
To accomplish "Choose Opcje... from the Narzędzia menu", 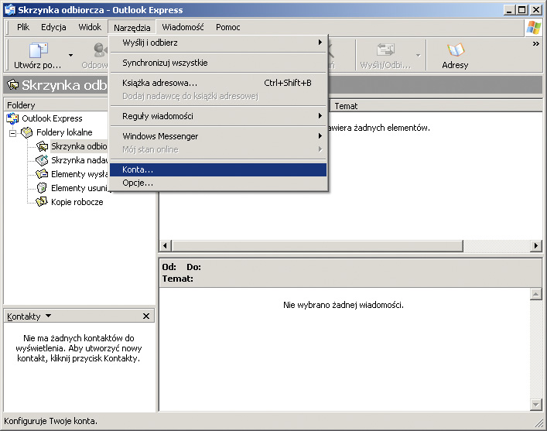I will 218,183.
